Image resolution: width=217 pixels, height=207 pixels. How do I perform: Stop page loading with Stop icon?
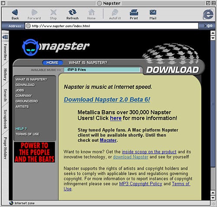point(53,14)
